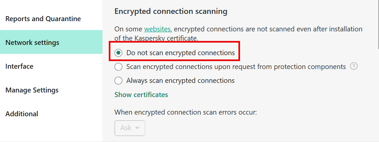
Task: Click the 'Show certificates' link
Action: (x=141, y=94)
